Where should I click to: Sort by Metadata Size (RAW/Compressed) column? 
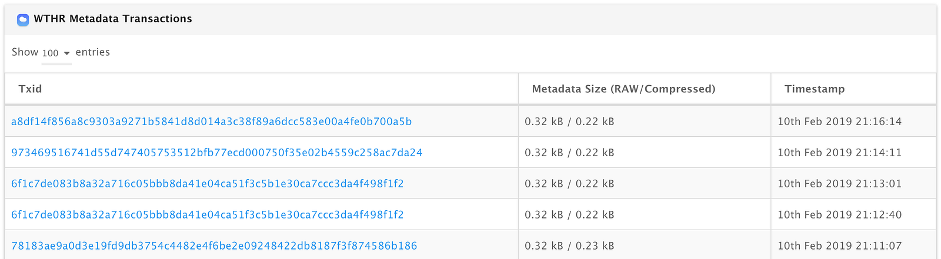pyautogui.click(x=623, y=89)
